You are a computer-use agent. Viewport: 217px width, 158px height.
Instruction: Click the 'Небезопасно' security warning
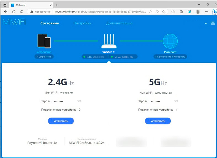click(40, 12)
